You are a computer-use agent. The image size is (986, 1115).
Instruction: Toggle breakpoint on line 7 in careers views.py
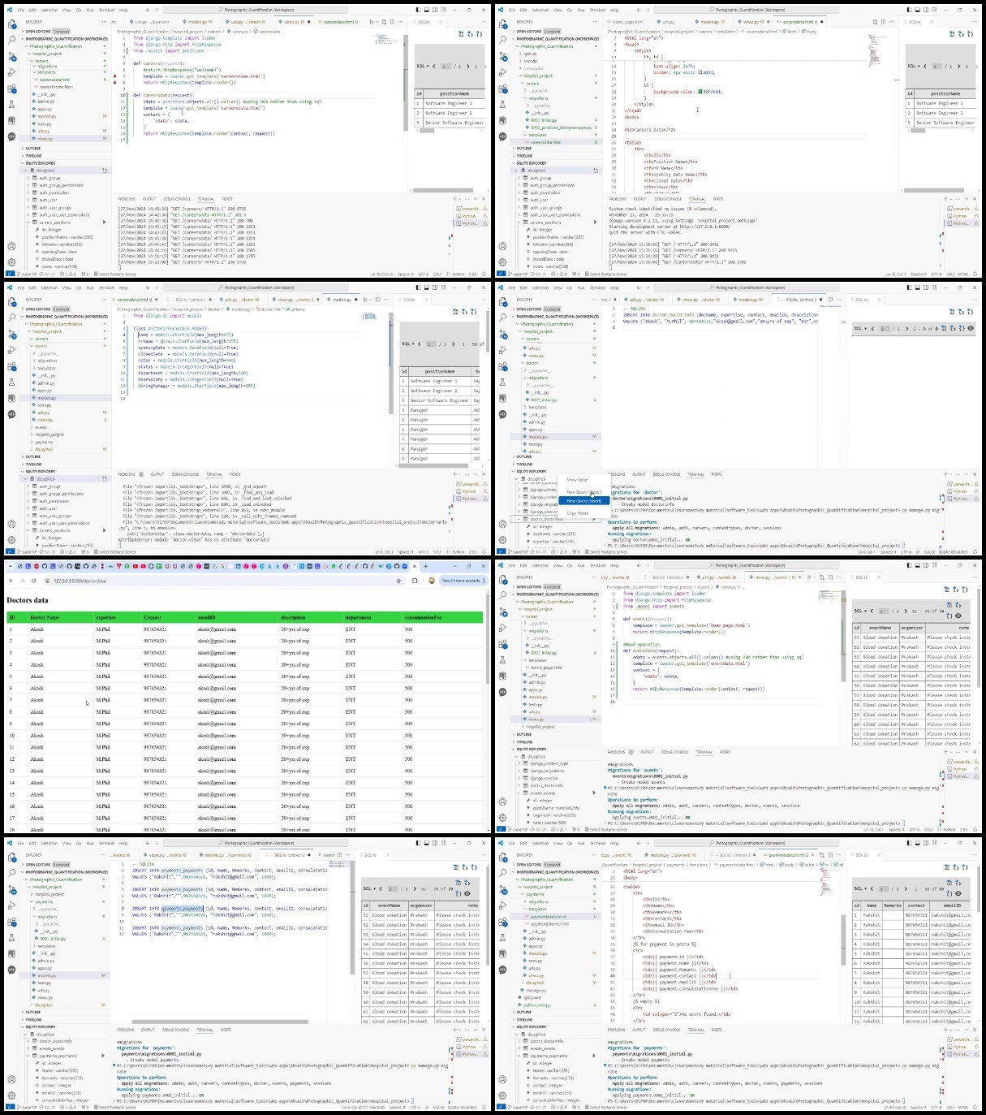115,76
